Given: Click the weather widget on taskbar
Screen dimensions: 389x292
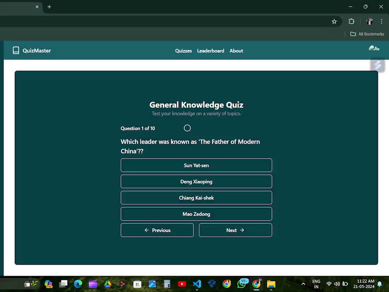Looking at the screenshot, I should (x=31, y=284).
